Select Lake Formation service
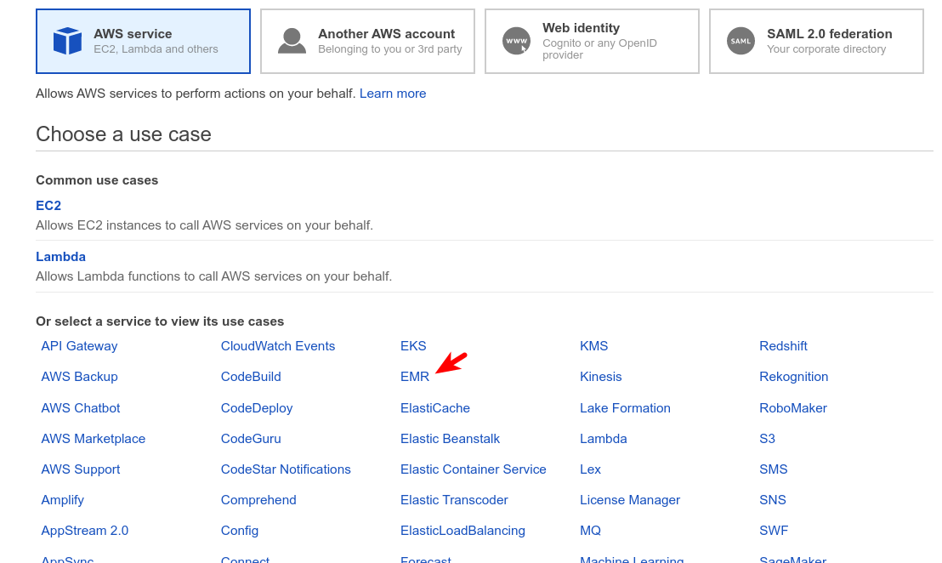942x563 pixels. coord(625,408)
